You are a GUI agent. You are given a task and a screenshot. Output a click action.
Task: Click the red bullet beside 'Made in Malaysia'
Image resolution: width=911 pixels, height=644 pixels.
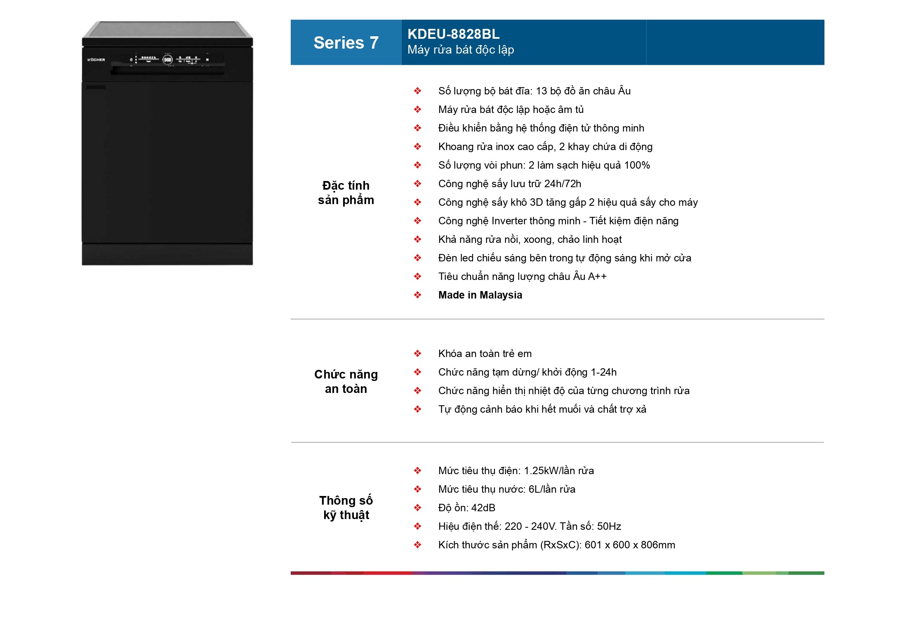pyautogui.click(x=417, y=295)
